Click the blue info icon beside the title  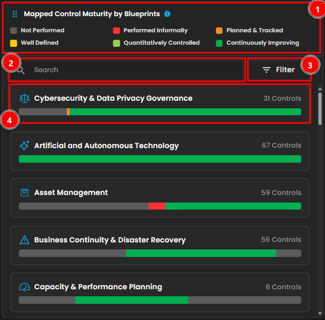167,14
